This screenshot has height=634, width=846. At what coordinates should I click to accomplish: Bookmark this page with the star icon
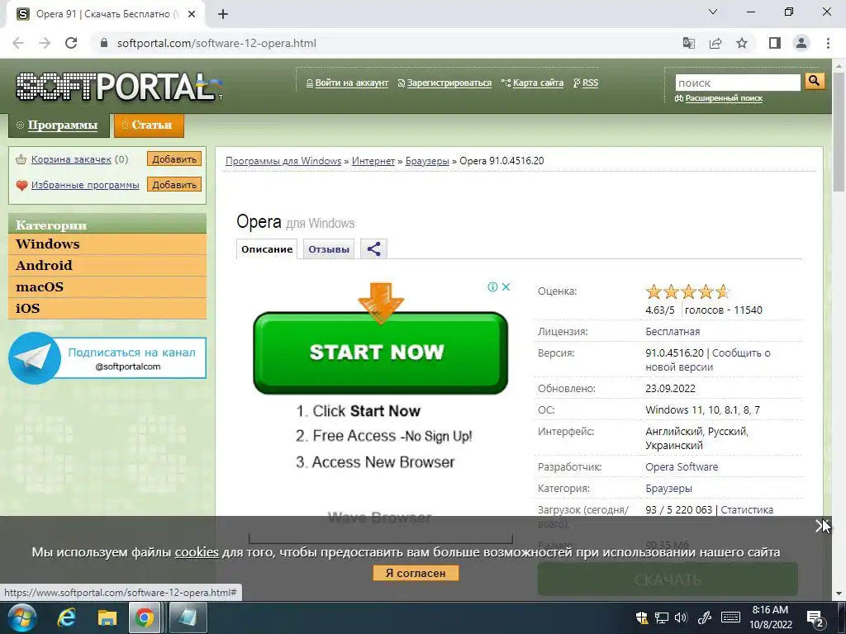(742, 43)
